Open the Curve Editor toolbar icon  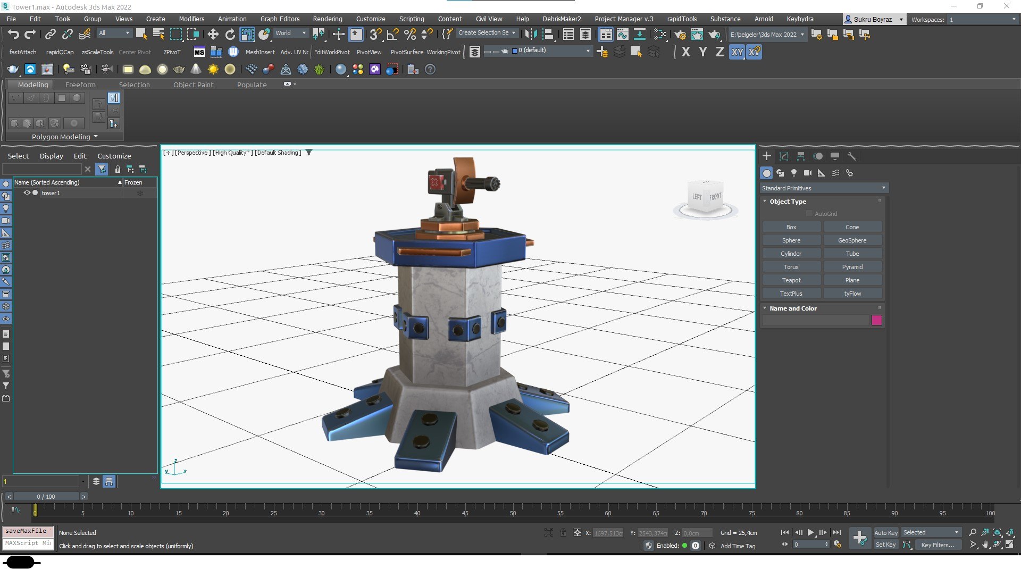coord(622,35)
